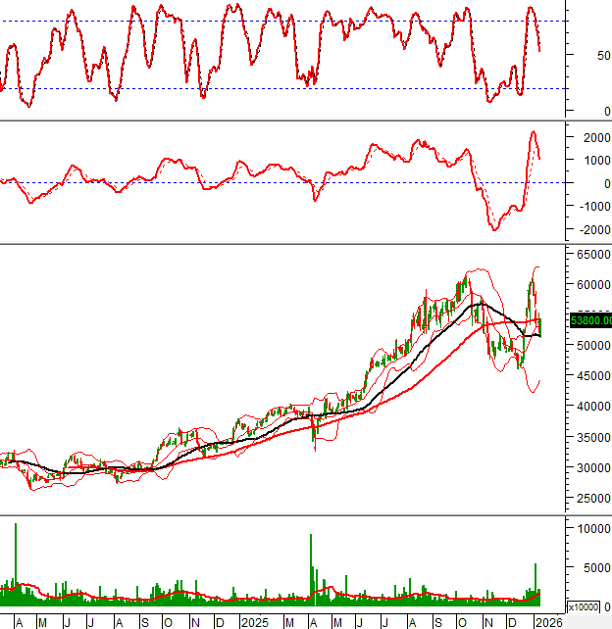Click the 5000 label on volume axis
This screenshot has height=629, width=612.
pyautogui.click(x=594, y=566)
